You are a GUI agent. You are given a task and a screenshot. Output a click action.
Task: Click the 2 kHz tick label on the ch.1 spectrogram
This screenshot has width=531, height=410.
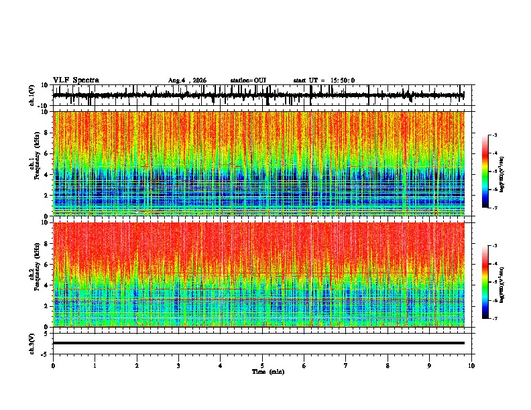pyautogui.click(x=46, y=195)
